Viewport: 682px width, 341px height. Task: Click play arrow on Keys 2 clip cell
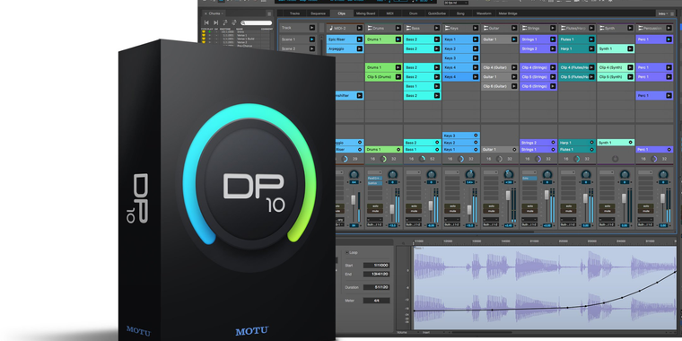pos(476,48)
